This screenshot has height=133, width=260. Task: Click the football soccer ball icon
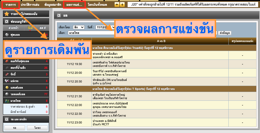pyautogui.click(x=7, y=35)
